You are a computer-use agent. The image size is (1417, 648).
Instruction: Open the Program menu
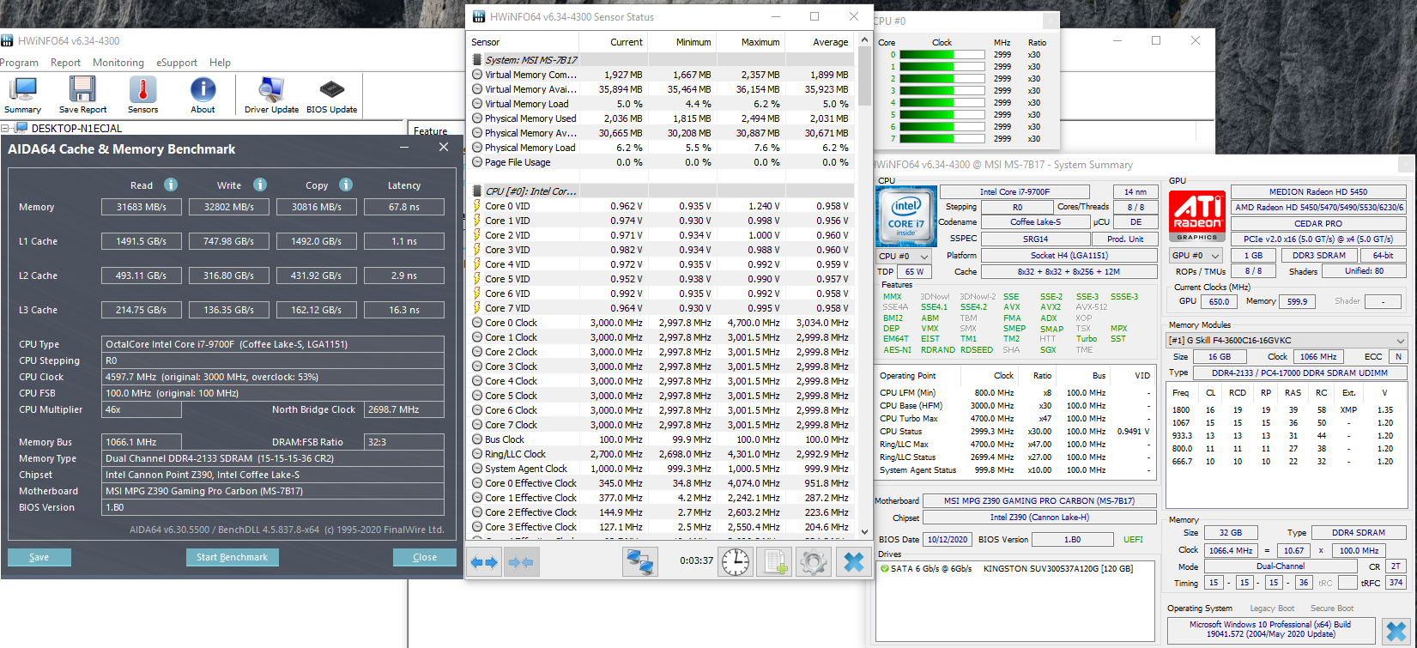(19, 63)
